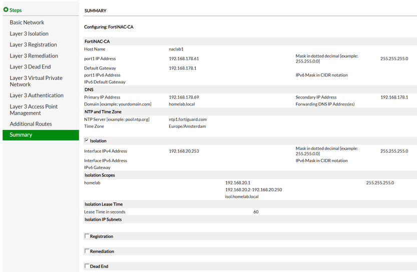Select Layer 3 Remediation step
Screen dimensions: 417x272
34,56
